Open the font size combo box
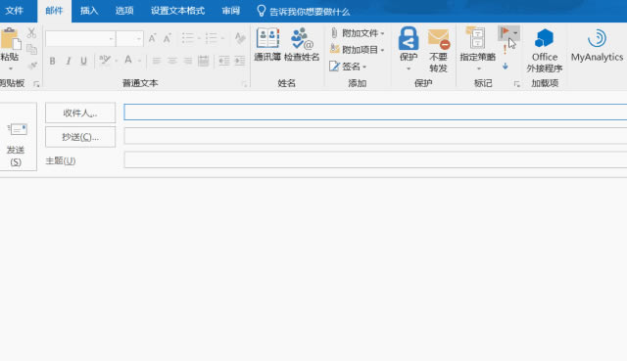The width and height of the screenshot is (627, 361). point(129,39)
